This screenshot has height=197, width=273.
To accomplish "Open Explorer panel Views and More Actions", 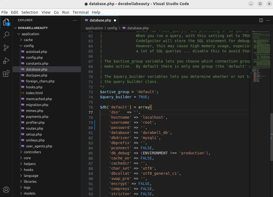I will coord(75,20).
